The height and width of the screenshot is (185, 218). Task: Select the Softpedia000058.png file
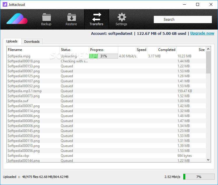coord(24,136)
